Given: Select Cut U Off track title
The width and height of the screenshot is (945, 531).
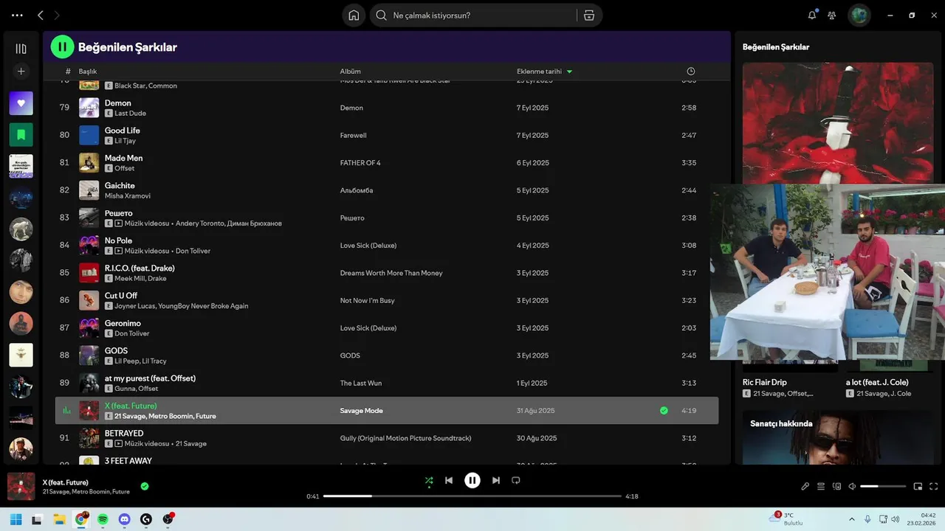Looking at the screenshot, I should (x=121, y=296).
